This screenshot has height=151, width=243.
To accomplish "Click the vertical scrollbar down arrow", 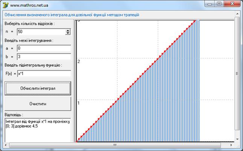I will pos(237,139).
